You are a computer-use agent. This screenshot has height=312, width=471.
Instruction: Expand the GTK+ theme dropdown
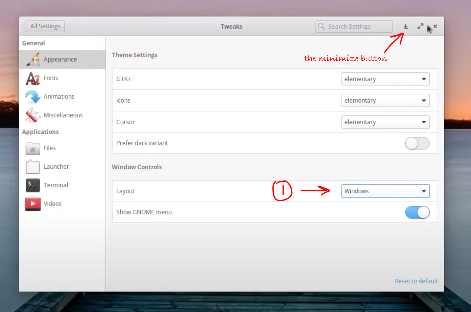(385, 79)
